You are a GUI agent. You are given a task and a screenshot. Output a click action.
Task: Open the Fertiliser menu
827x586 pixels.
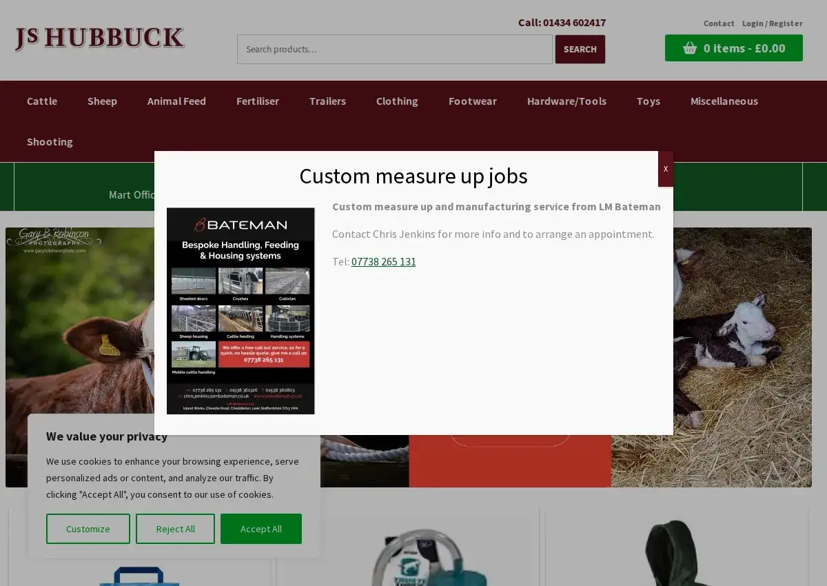[258, 101]
